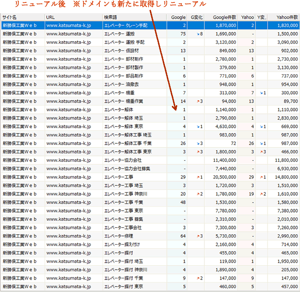The image size is (300, 292).
Task: Click the G変化 down-arrow icon in エレベーター解体 東京 row
Action: [x=198, y=127]
